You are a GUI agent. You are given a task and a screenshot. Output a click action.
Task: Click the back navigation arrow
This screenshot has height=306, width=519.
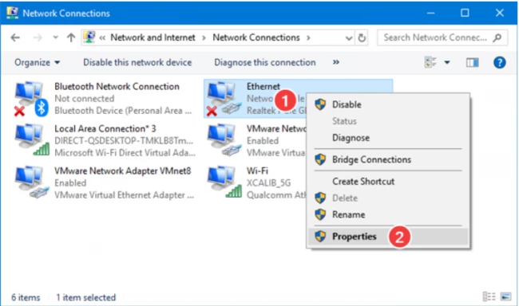click(x=15, y=37)
